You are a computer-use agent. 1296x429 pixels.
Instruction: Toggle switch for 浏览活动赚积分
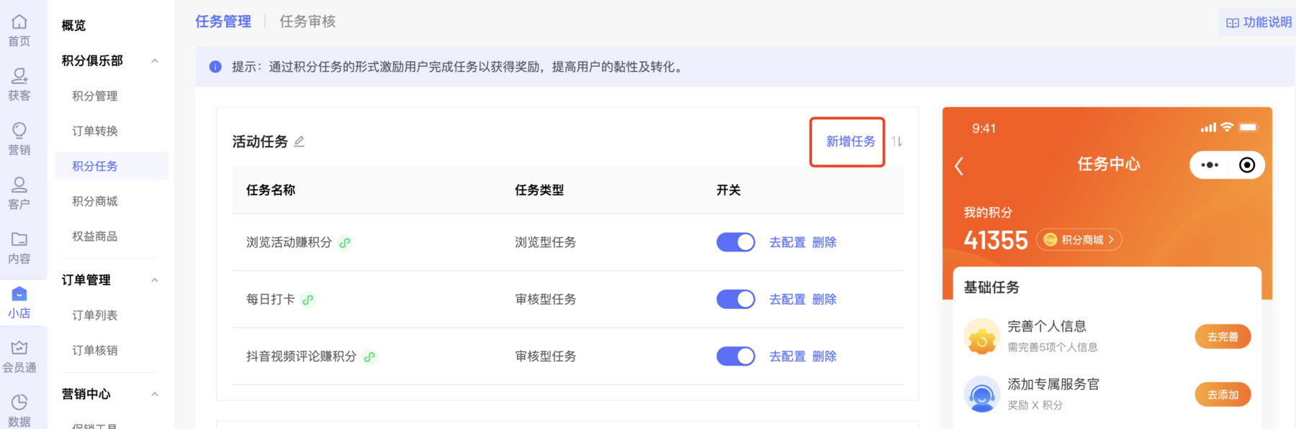[x=735, y=242]
